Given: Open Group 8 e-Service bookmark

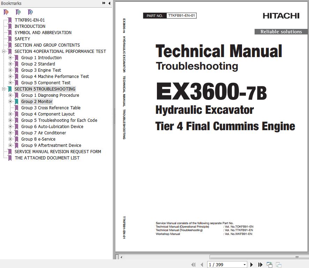Looking at the screenshot, I should (x=38, y=139).
